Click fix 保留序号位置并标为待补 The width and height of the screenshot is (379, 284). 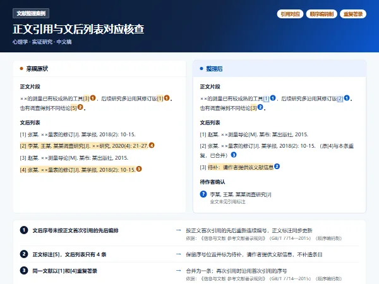[x=254, y=254]
